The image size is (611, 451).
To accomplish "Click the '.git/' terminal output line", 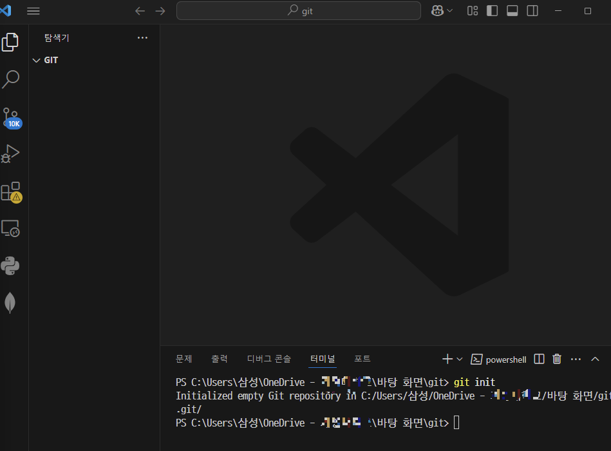I will pos(189,409).
